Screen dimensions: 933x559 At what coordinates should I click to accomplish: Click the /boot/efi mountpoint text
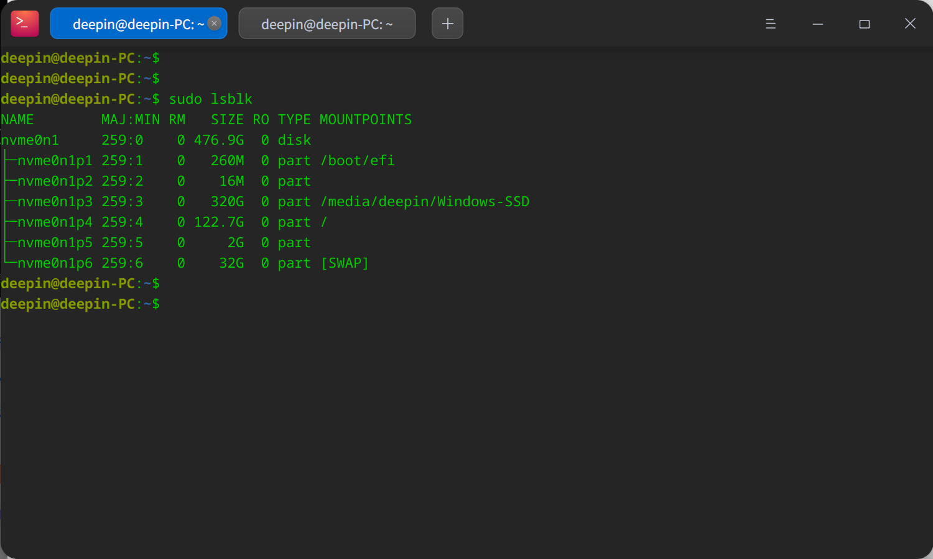pos(357,160)
